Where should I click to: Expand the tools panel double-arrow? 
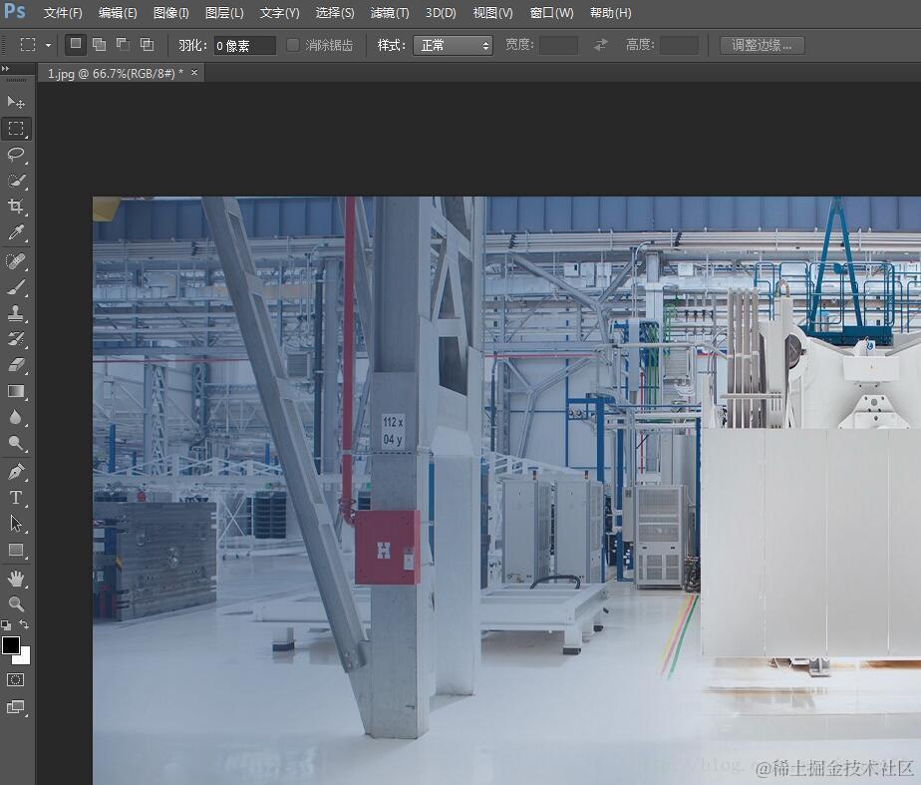5,69
